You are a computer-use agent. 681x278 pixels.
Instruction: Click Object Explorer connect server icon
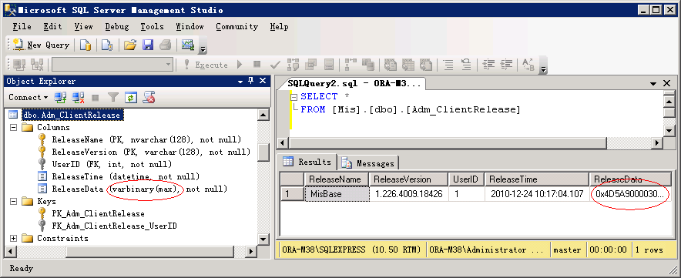tap(60, 97)
